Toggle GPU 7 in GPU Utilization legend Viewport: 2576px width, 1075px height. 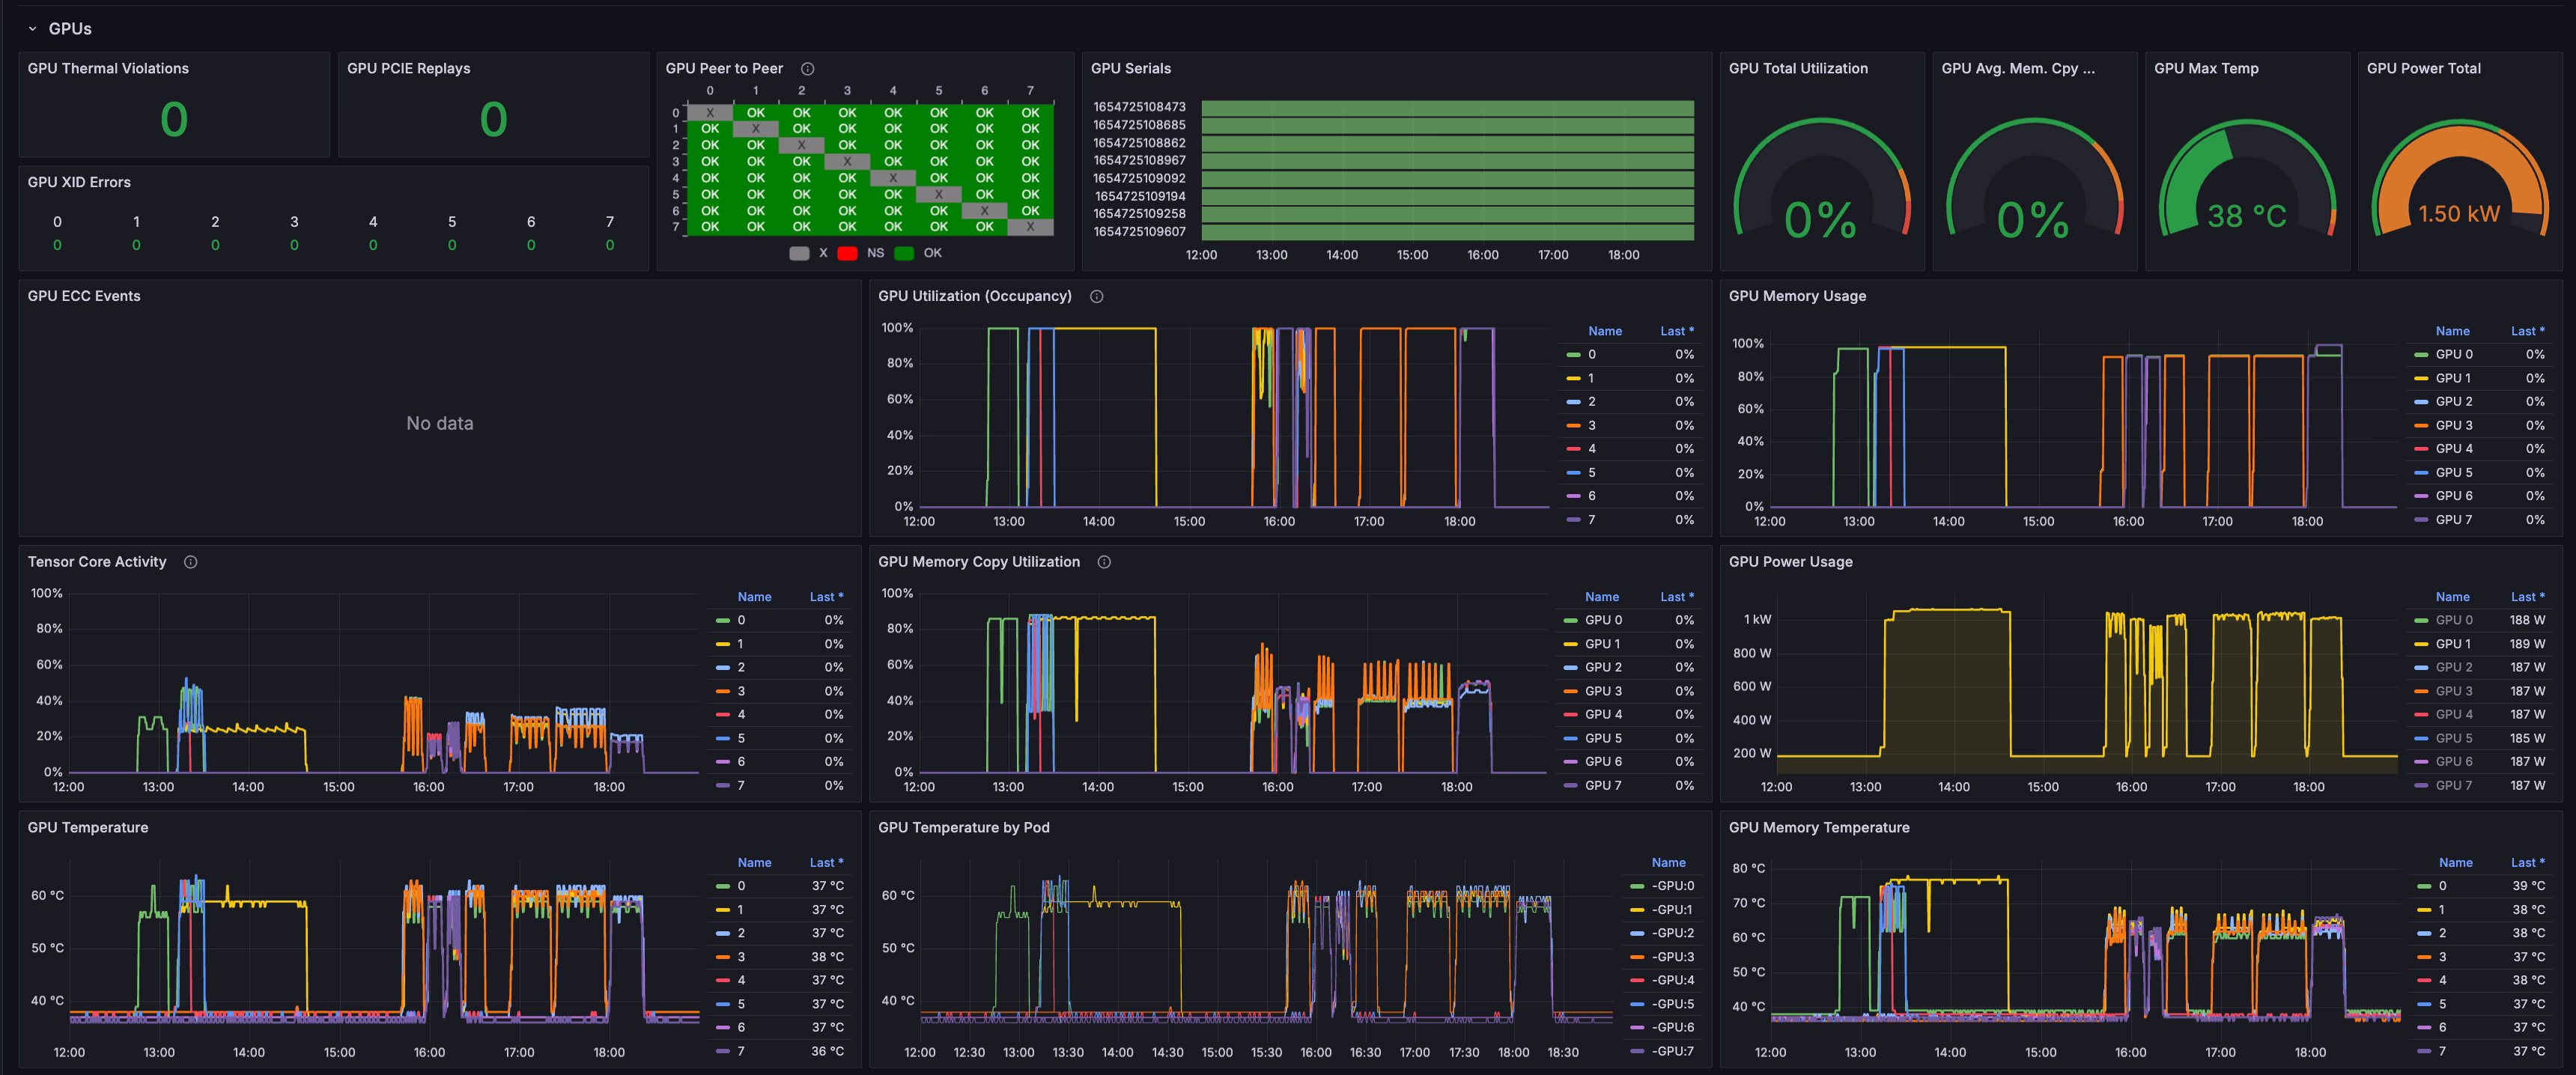tap(1591, 519)
